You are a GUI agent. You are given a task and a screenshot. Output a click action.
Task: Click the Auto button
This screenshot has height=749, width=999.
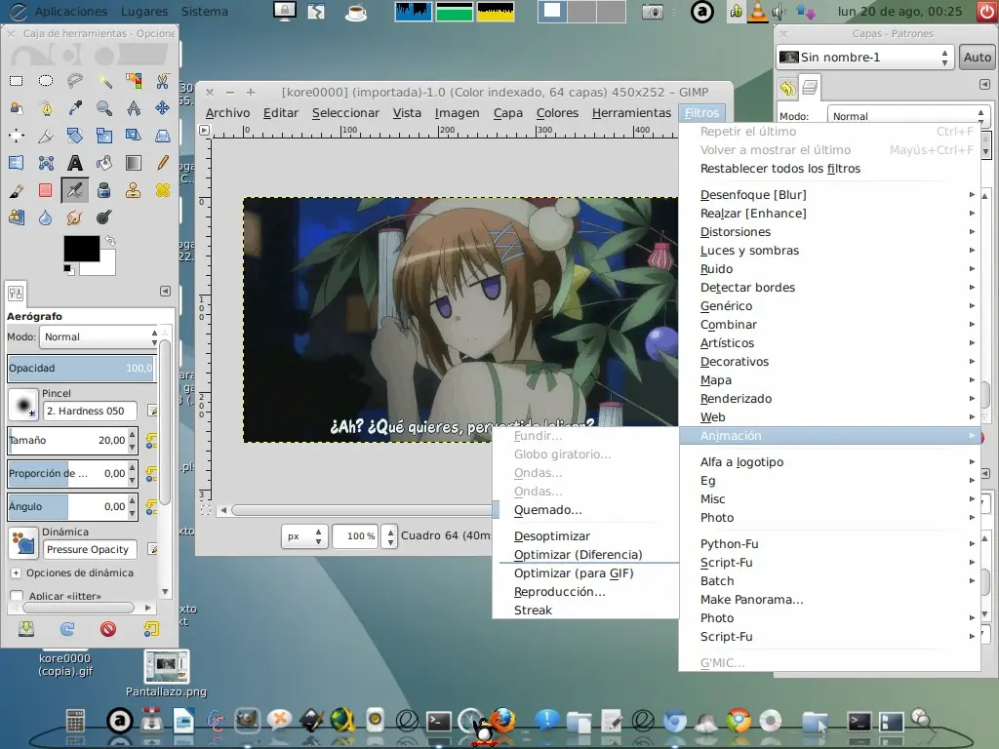(x=977, y=58)
